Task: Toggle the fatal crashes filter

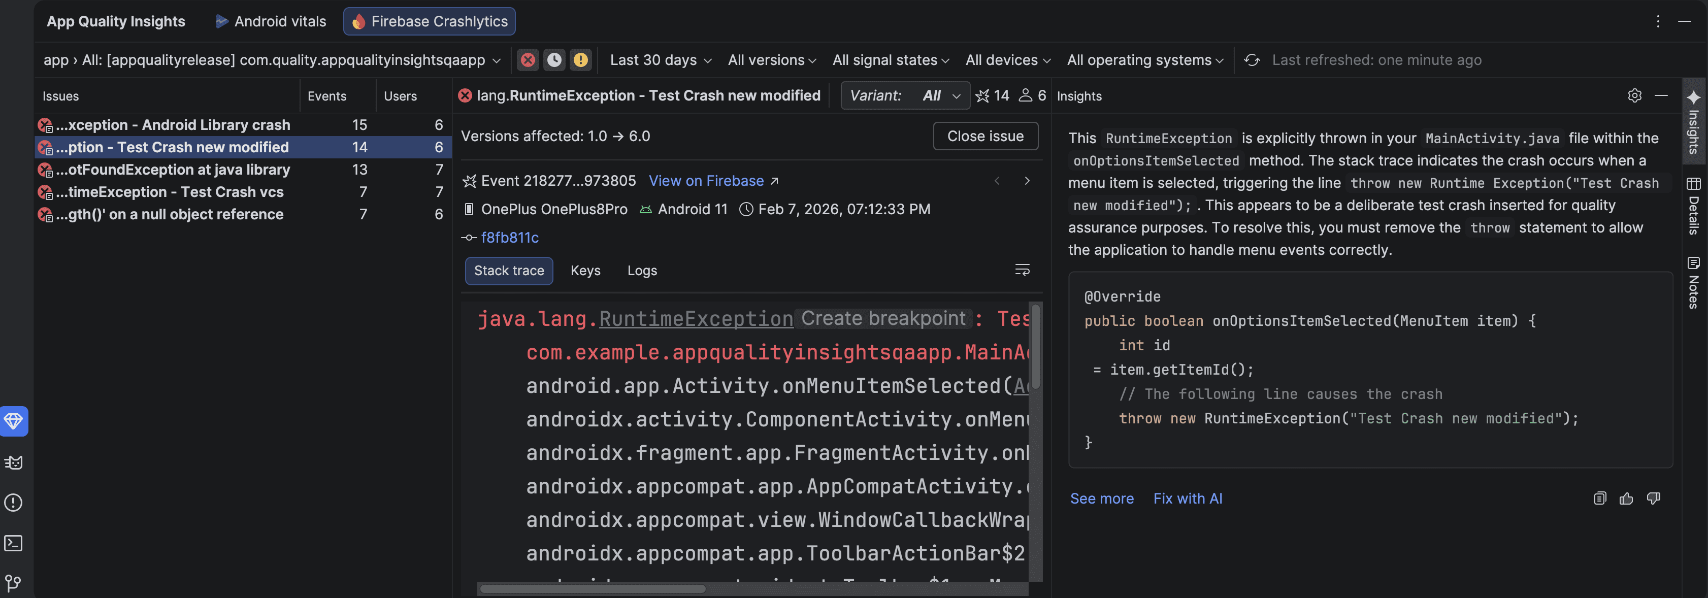Action: coord(528,60)
